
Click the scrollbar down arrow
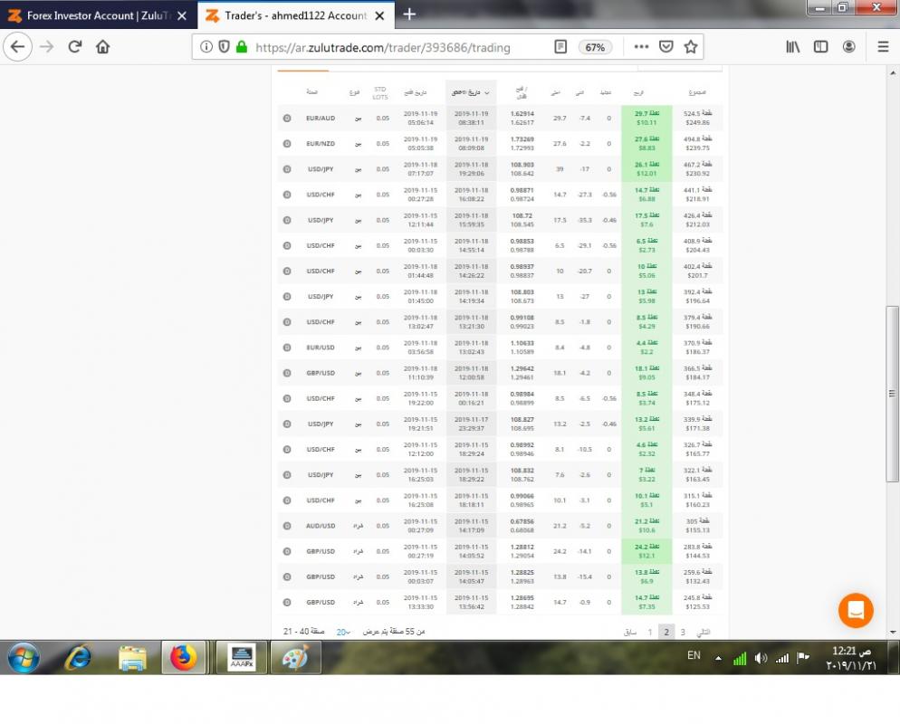coord(892,633)
